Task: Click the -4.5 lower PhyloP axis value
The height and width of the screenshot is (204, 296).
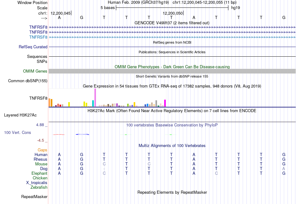Action: pyautogui.click(x=41, y=140)
